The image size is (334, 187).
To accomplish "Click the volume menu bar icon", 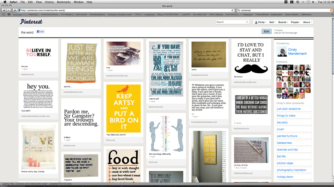I will tap(313, 2).
